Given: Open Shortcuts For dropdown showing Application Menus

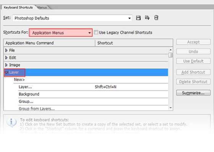Looking at the screenshot, I should pyautogui.click(x=61, y=33).
